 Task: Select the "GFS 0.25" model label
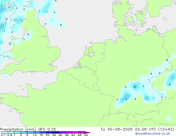pyautogui.click(x=47, y=129)
